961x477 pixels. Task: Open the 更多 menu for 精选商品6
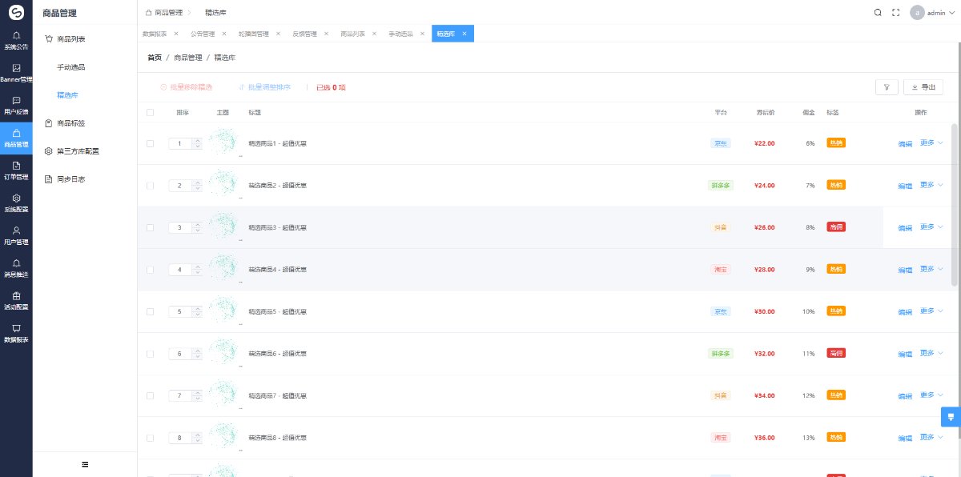tap(931, 353)
